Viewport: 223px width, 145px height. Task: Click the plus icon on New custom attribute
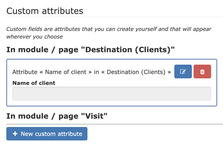(15, 134)
